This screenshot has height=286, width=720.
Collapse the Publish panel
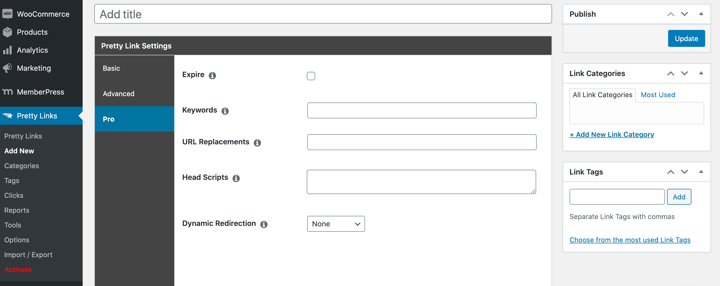(x=701, y=14)
